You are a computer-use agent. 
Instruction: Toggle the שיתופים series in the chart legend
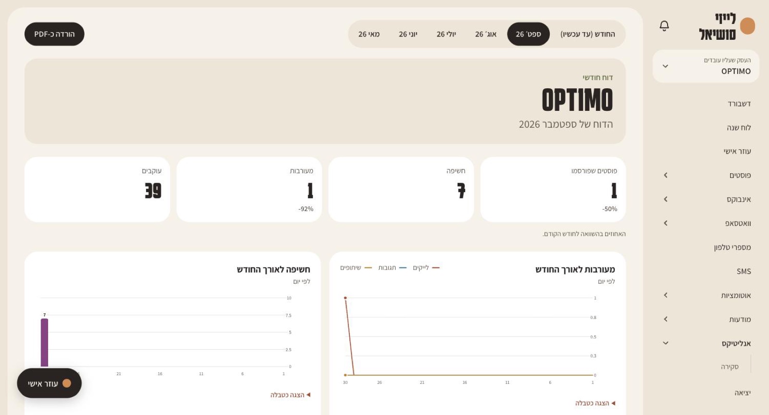356,268
